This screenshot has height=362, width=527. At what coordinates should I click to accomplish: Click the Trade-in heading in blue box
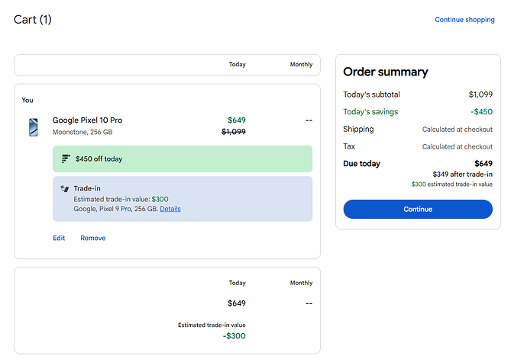87,188
